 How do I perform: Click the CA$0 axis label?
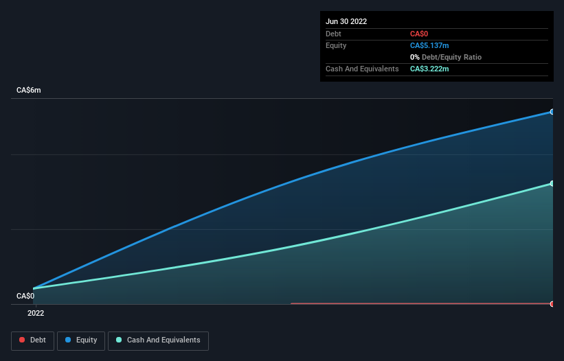[x=25, y=296]
